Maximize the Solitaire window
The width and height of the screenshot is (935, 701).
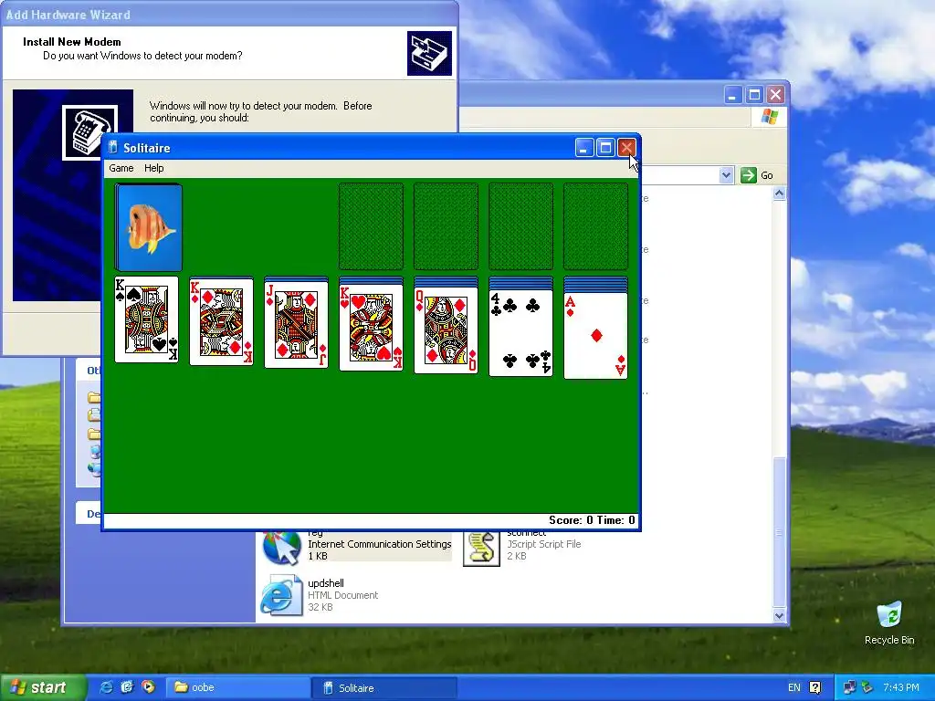point(605,148)
